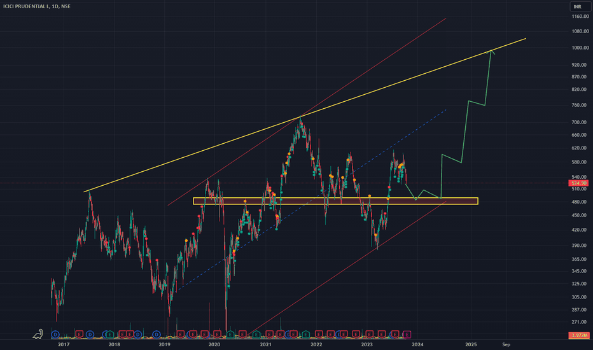Click the 3.972M volume label

(578, 335)
